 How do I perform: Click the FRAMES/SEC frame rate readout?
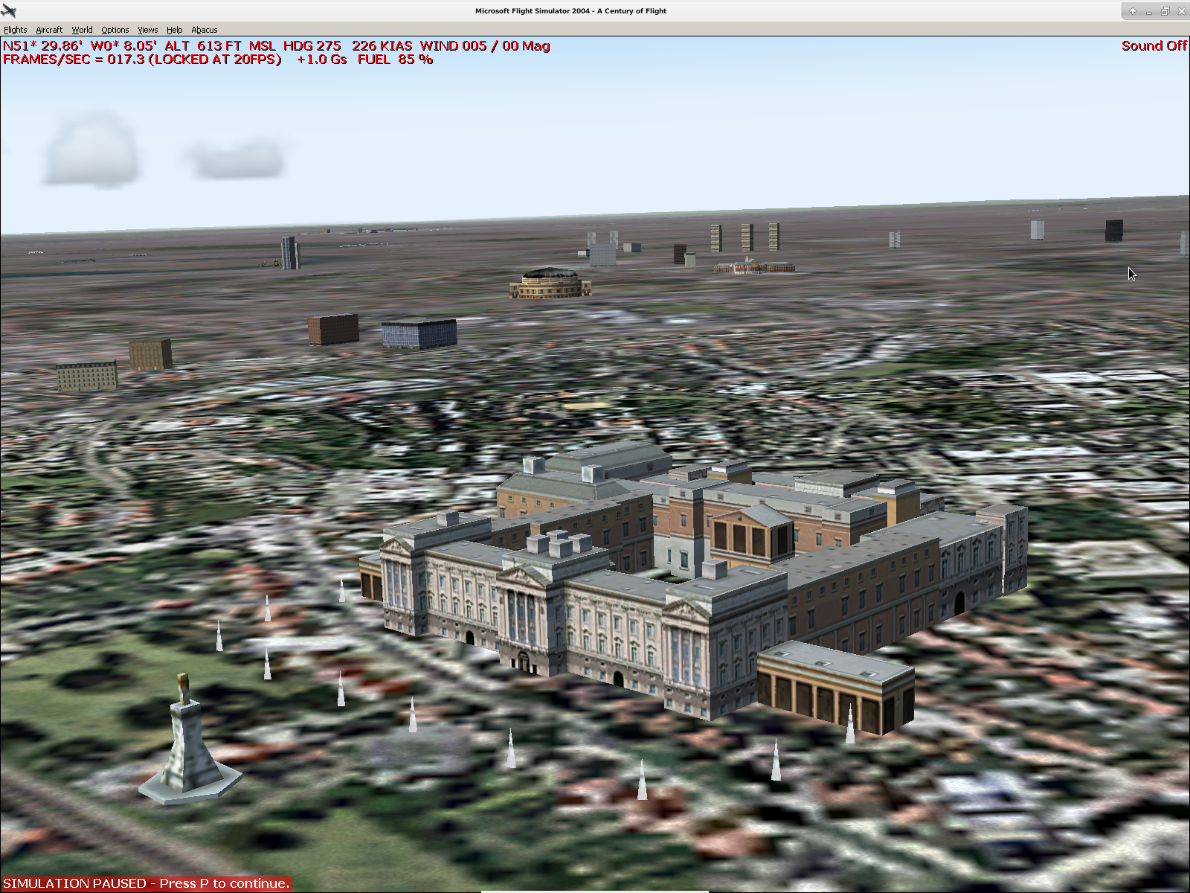point(142,60)
